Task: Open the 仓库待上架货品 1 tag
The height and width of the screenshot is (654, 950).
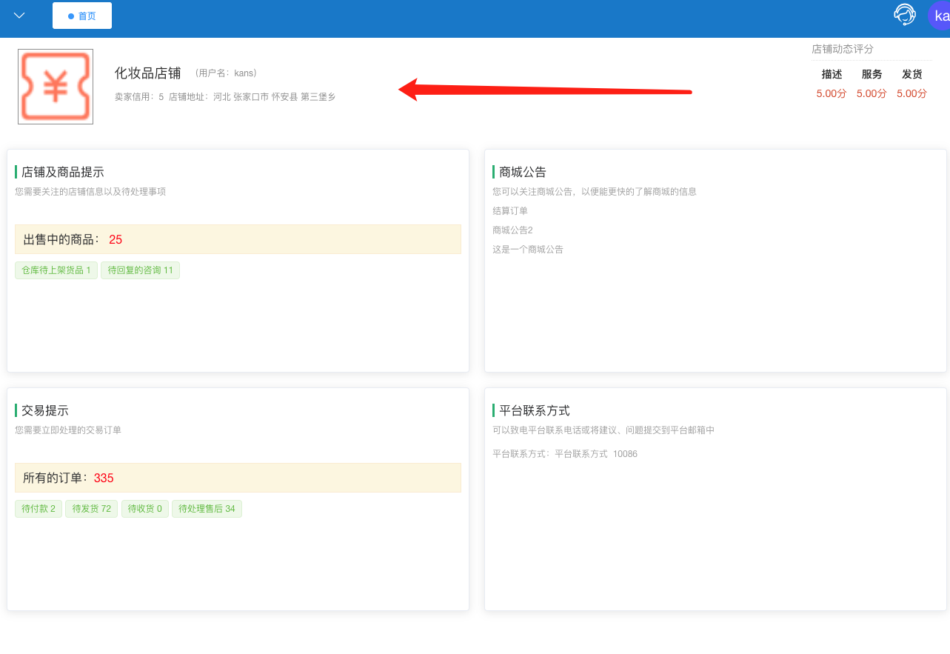Action: 56,270
